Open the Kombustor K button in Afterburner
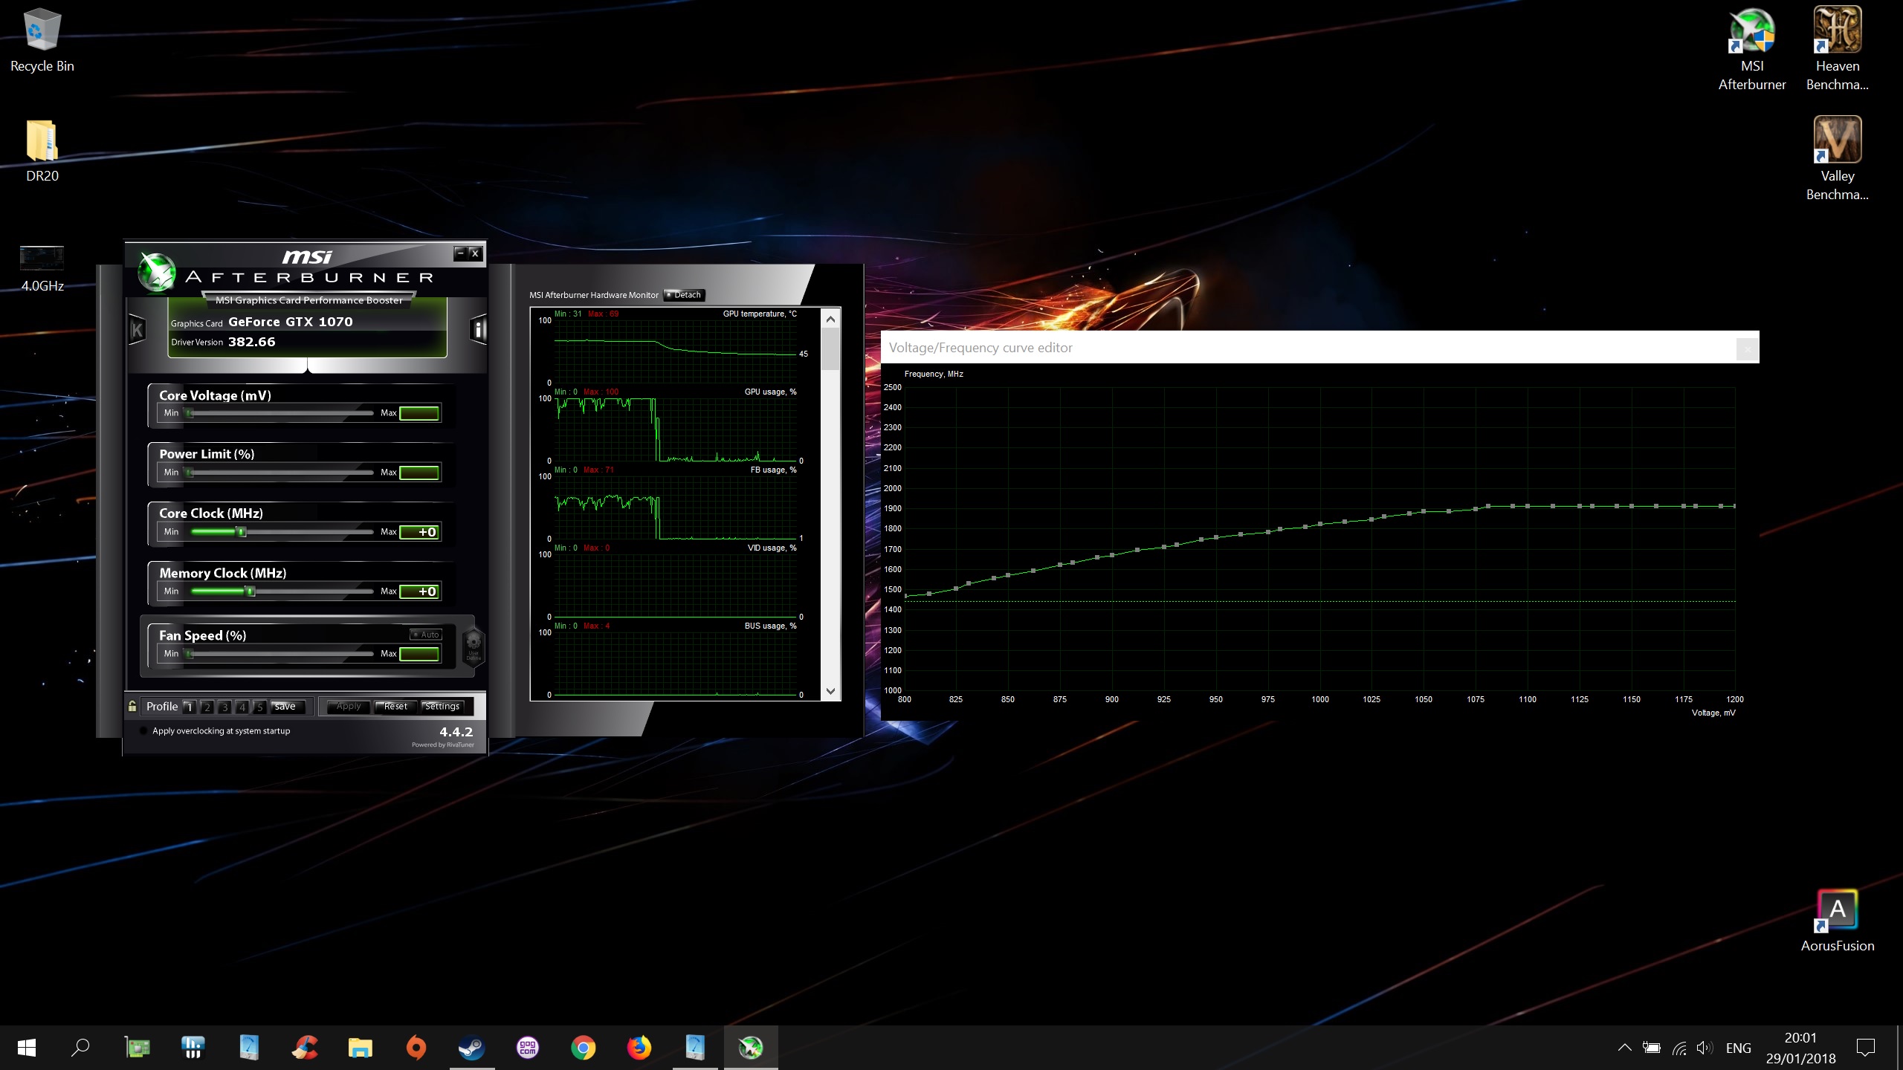This screenshot has width=1903, height=1070. point(137,329)
